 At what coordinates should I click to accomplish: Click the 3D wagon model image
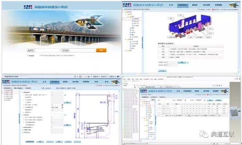[x=190, y=26]
